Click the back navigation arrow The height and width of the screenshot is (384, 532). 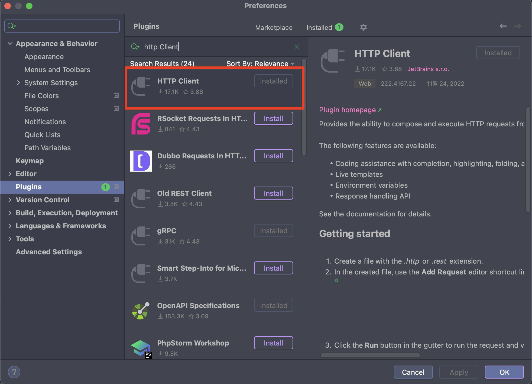pos(503,26)
